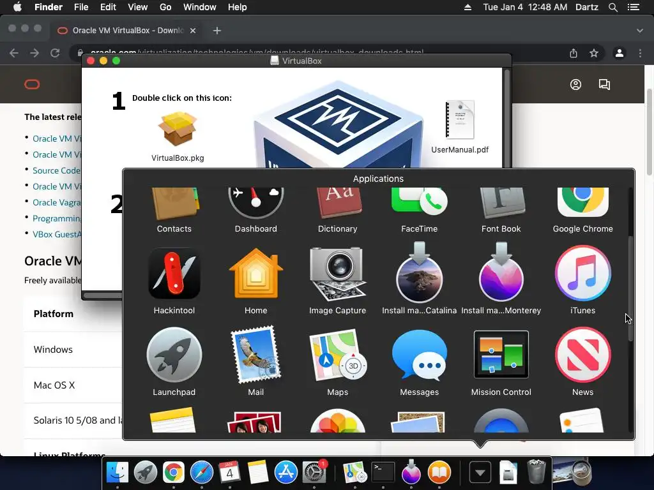The width and height of the screenshot is (654, 490).
Task: Open the Window menu
Action: [x=200, y=7]
